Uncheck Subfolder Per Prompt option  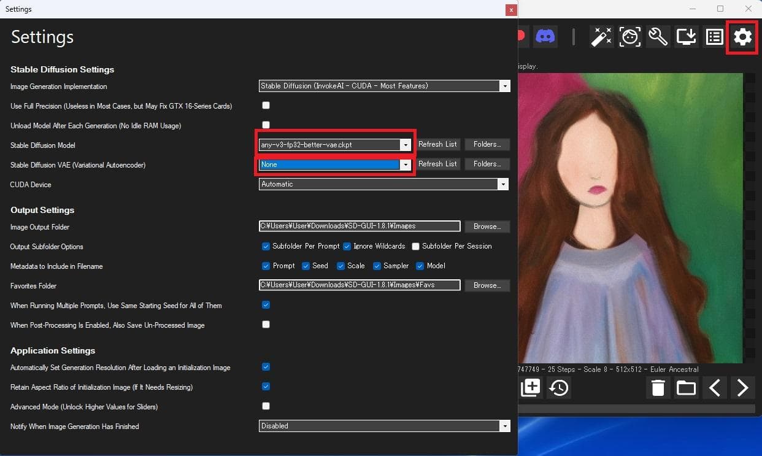coord(266,247)
